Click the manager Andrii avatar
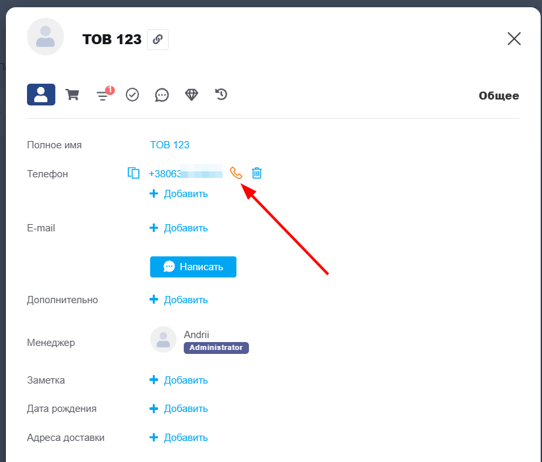The height and width of the screenshot is (462, 542). click(x=163, y=339)
